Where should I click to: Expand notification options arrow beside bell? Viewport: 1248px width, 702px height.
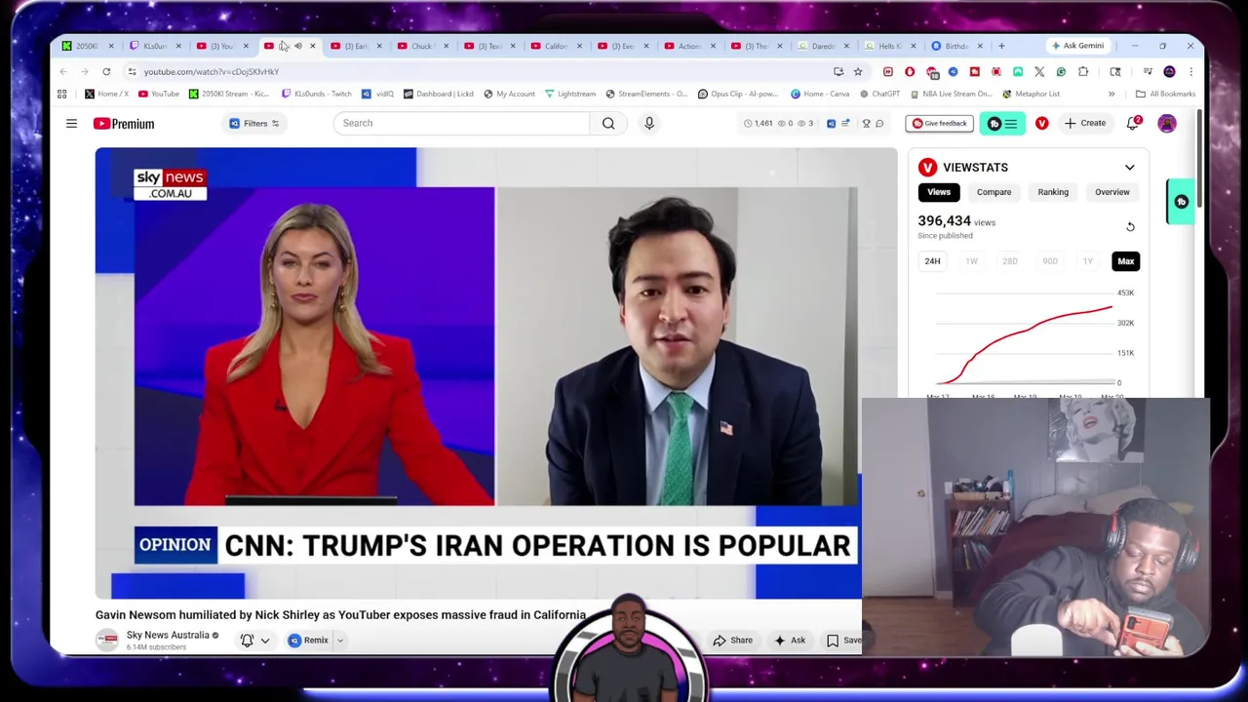[x=264, y=641]
